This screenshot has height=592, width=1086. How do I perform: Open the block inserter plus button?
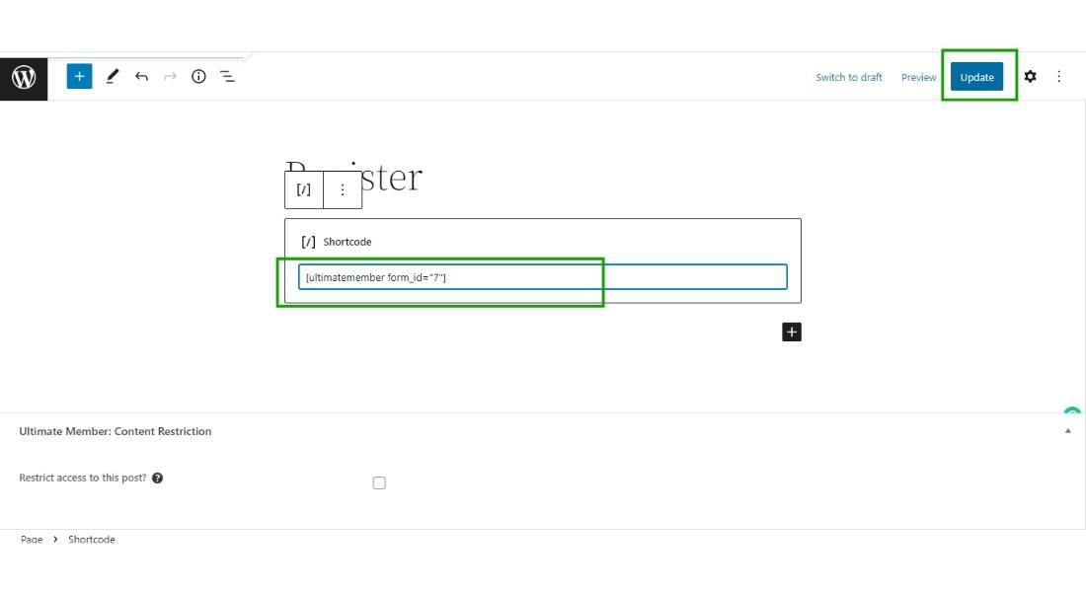tap(79, 76)
